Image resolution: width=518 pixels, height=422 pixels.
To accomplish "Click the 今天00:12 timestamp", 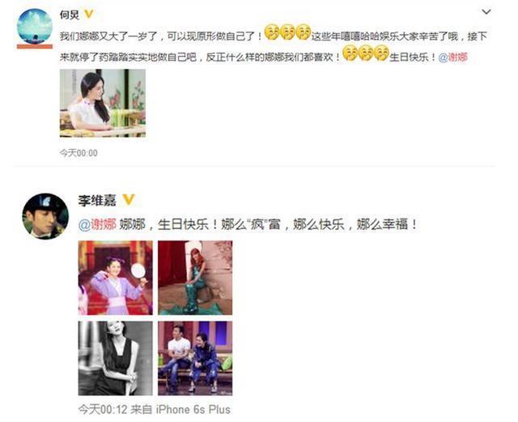I will (x=103, y=410).
